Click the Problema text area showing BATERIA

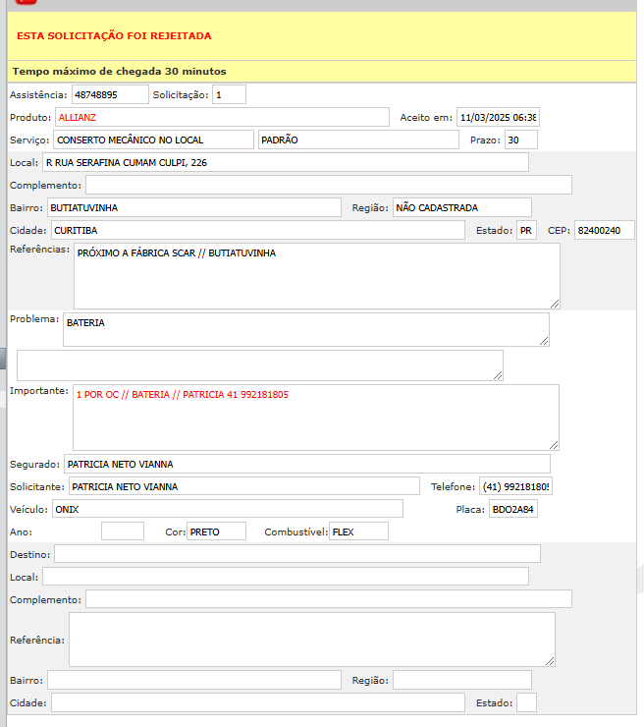pyautogui.click(x=305, y=329)
